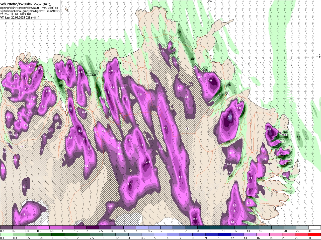Click the VT: Lau. 20.09.2025 02Z valid time
The width and height of the screenshot is (321, 240).
pos(15,18)
